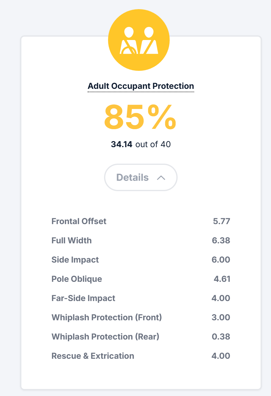Click the 85% score figure
Viewport: 271px width, 396px height.
140,117
